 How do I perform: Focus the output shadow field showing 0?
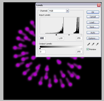[42, 52]
